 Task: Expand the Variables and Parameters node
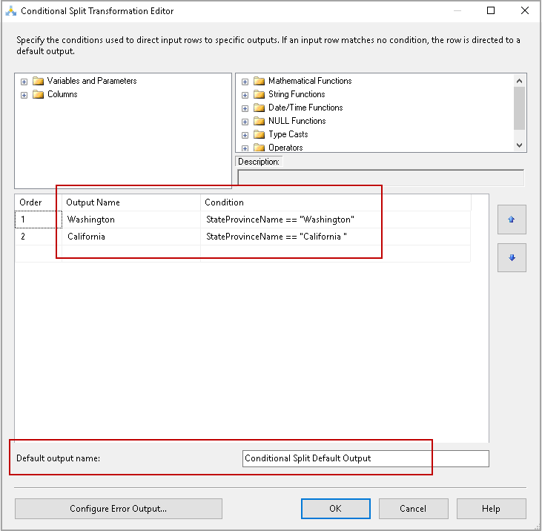[x=24, y=82]
